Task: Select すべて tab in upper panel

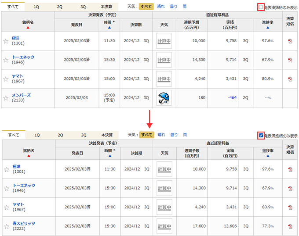Action: pos(13,7)
